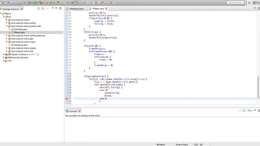Image resolution: width=260 pixels, height=146 pixels.
Task: Click line 128 switch(t.facing) code
Action: tap(111, 88)
